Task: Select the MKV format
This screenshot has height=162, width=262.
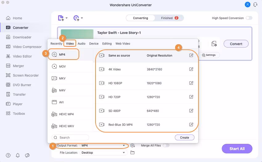Action: [x=71, y=78]
